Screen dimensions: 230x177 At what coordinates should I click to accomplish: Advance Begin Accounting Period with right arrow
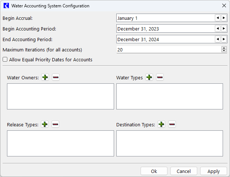[x=224, y=29]
